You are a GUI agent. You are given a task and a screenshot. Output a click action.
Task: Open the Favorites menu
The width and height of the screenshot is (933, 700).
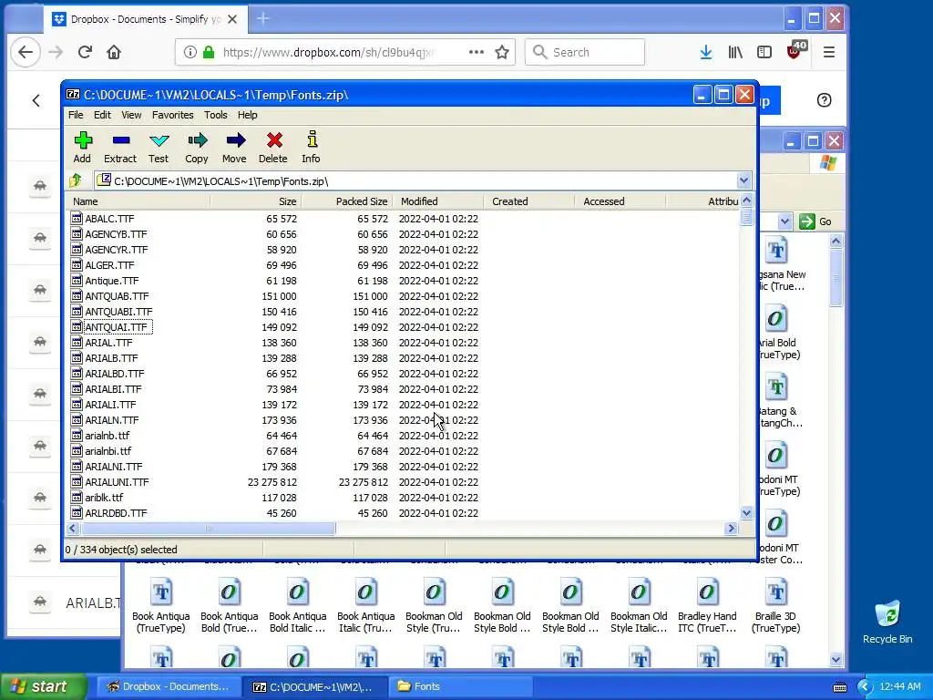pos(172,115)
